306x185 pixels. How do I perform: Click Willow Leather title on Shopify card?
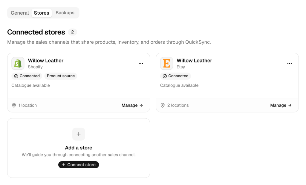click(x=46, y=61)
